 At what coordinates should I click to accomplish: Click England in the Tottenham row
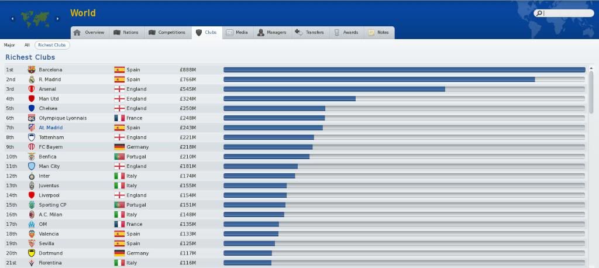(136, 138)
